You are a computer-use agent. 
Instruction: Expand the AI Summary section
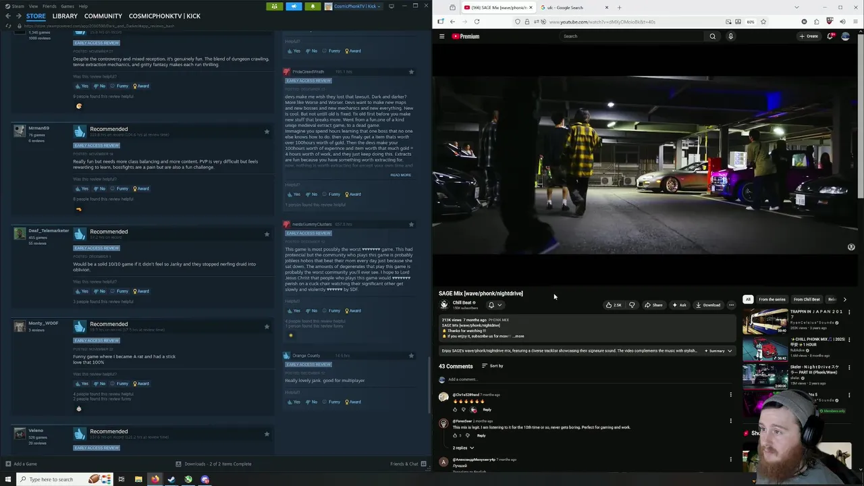720,351
